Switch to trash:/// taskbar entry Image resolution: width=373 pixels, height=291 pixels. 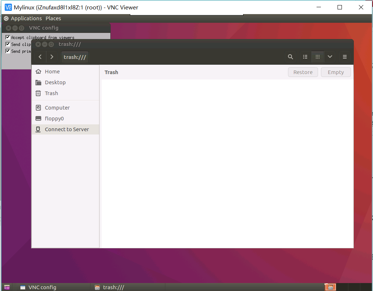128,287
